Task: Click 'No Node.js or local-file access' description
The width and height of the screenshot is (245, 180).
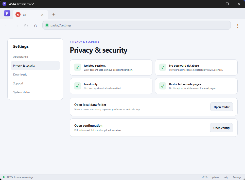Action: (x=192, y=88)
